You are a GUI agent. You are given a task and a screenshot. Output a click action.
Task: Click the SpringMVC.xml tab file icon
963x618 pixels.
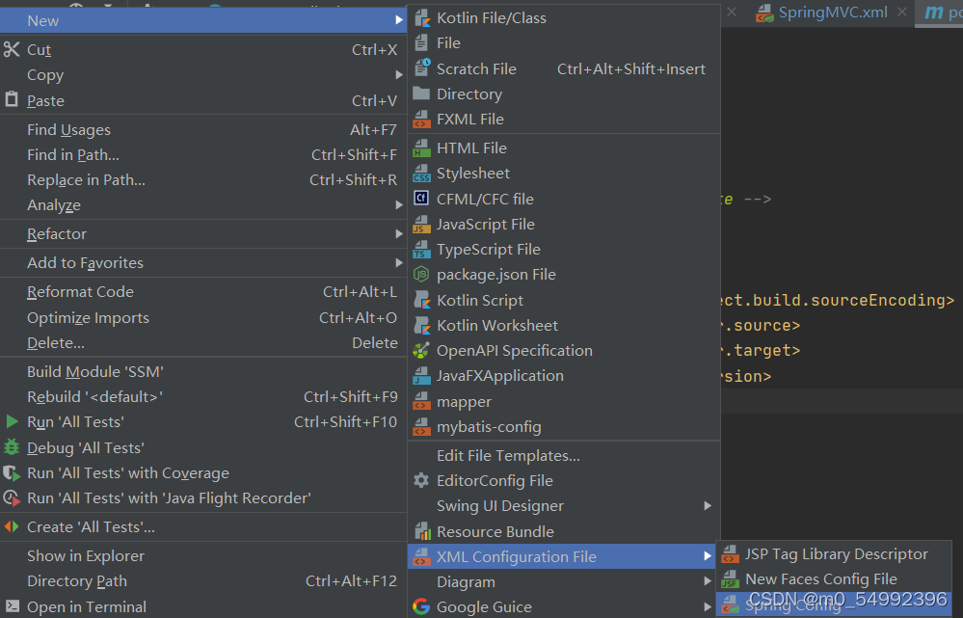click(764, 13)
